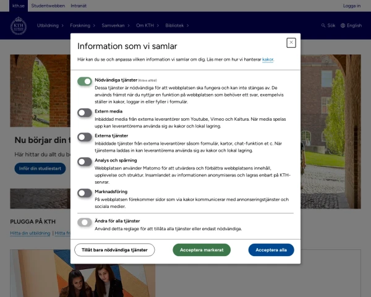The image size is (371, 297).
Task: Click the Logga in link
Action: pyautogui.click(x=352, y=6)
